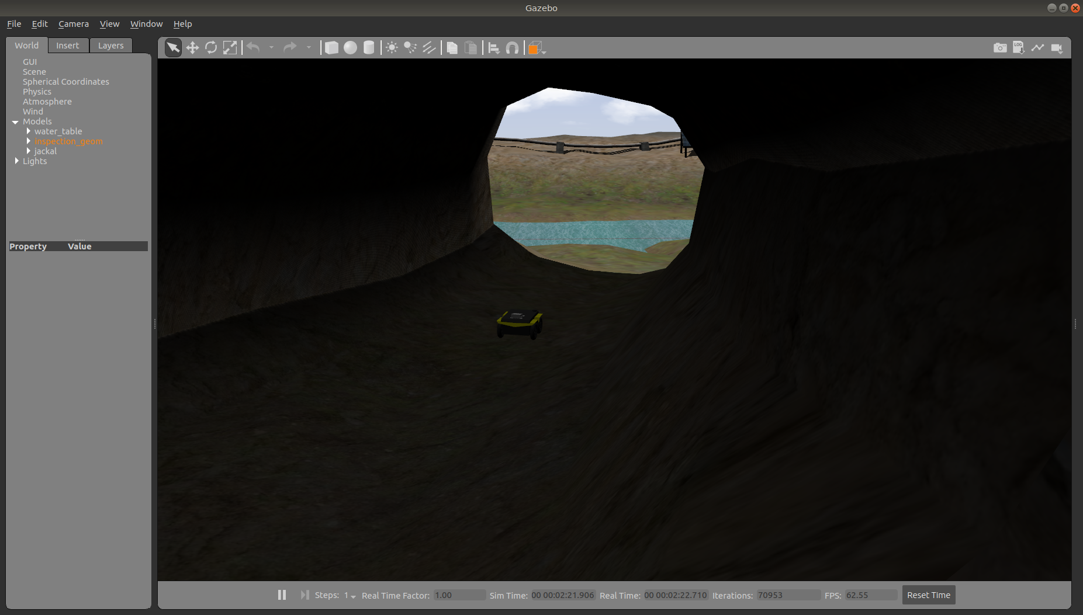1083x615 pixels.
Task: Pause the simulation
Action: (x=282, y=595)
